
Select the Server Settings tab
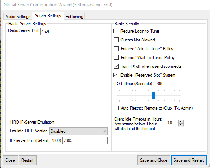click(48, 16)
